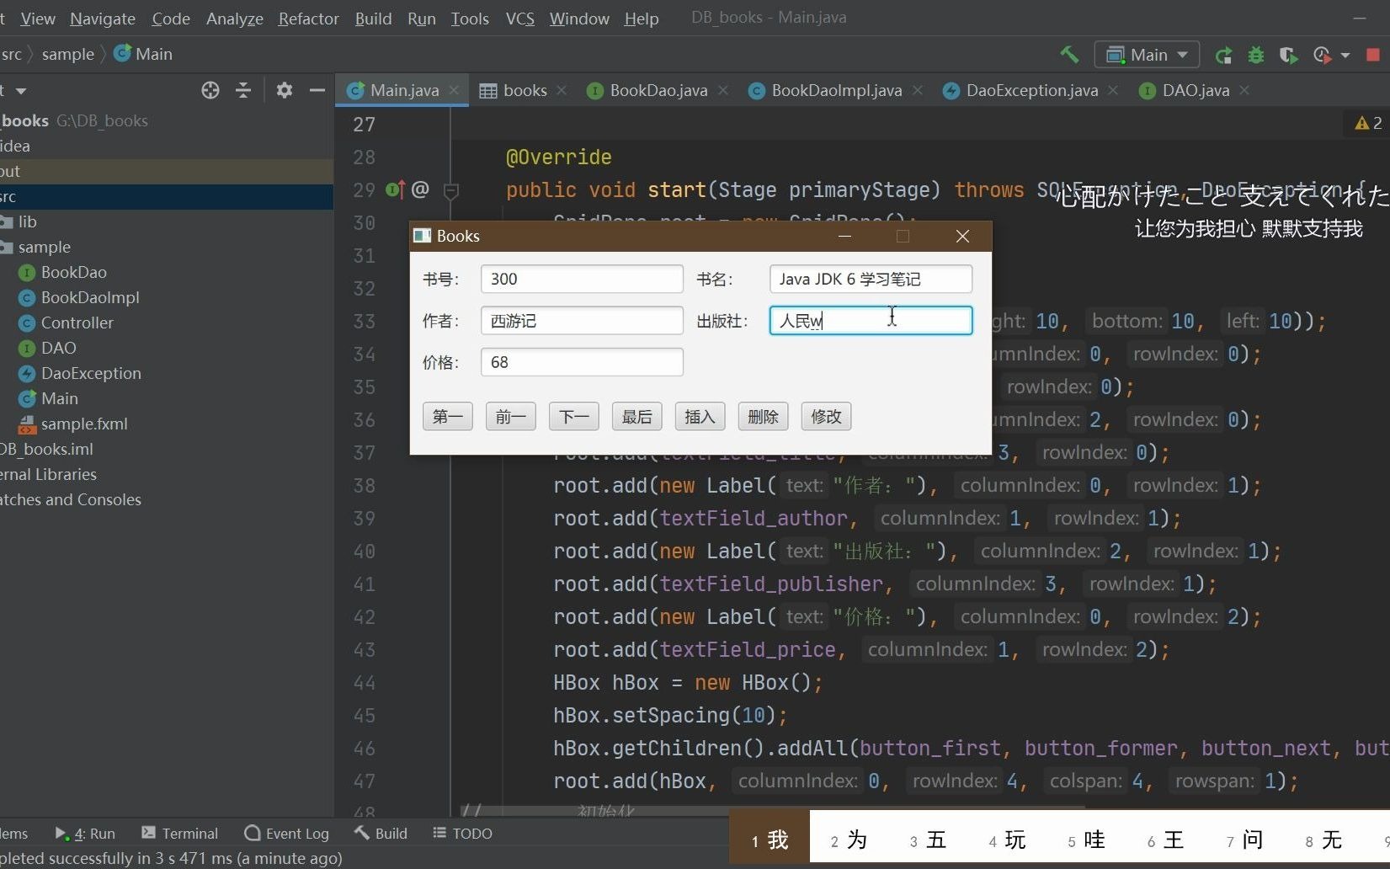This screenshot has width=1390, height=869.
Task: Click the 修改 modify button
Action: coord(827,417)
